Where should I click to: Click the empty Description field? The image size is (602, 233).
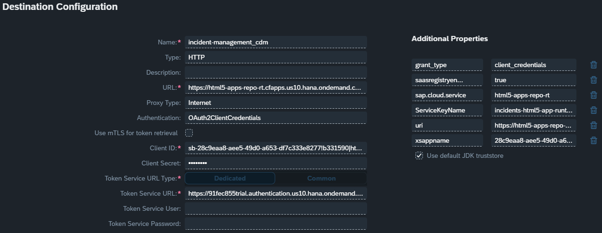(x=276, y=72)
